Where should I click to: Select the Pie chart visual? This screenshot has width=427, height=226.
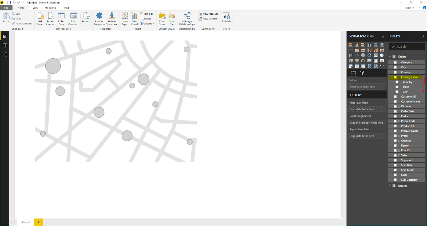pos(363,55)
